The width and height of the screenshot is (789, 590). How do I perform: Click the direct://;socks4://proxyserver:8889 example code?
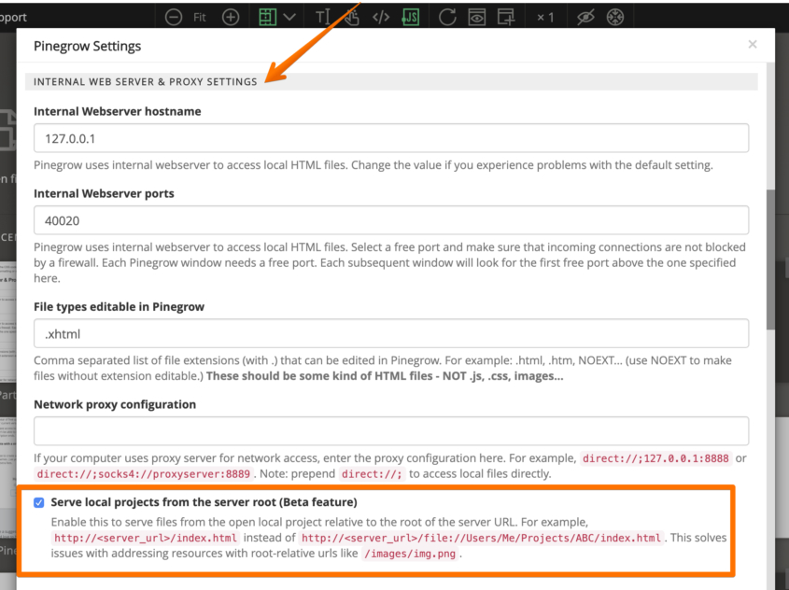144,474
